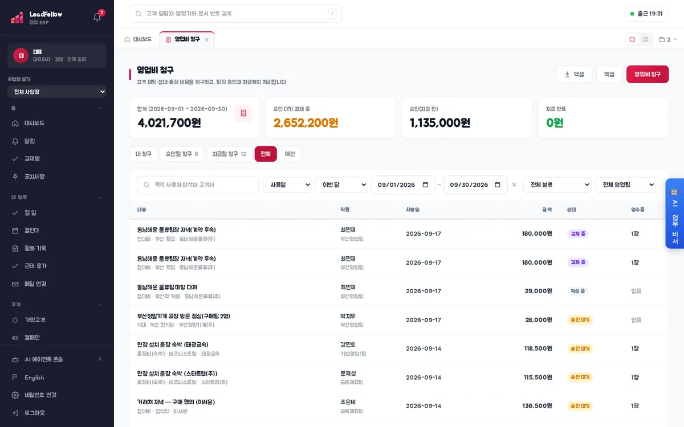
Task: Clear the date range with X icon
Action: [514, 185]
